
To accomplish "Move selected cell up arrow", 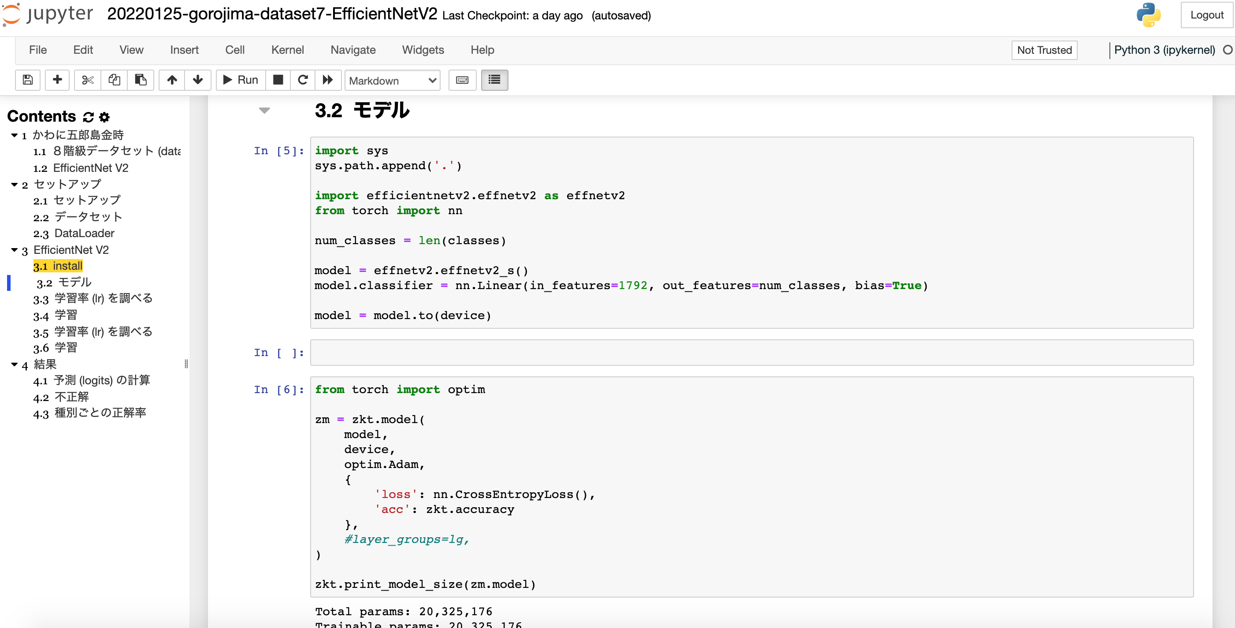I will click(172, 80).
